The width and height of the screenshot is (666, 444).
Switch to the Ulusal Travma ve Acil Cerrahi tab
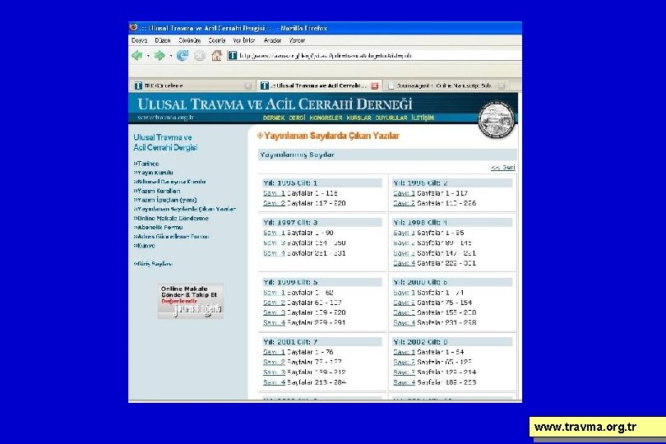coord(317,86)
